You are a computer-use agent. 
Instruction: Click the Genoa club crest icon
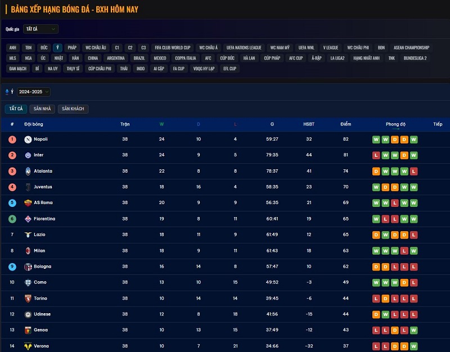click(28, 330)
